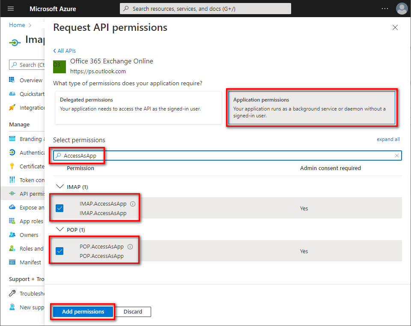Click Yes in the POP.AccessAsApp row

(x=304, y=251)
